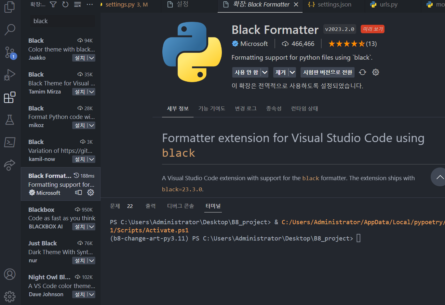The image size is (445, 305).
Task: Click the verified badge next to Microsoft
Action: coord(235,44)
